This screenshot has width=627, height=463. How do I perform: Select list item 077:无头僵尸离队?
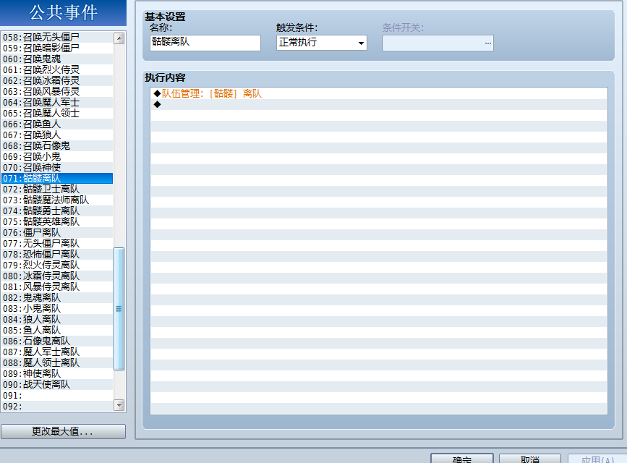coord(57,243)
